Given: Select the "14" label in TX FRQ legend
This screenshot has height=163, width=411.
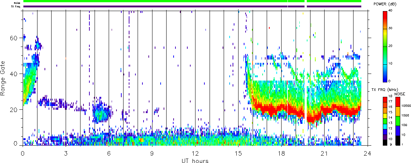Looking at the screenshot, I should 390,118.
